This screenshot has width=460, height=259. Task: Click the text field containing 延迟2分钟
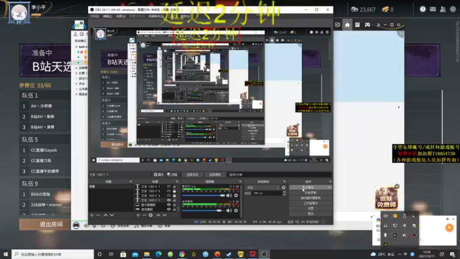click(x=279, y=174)
